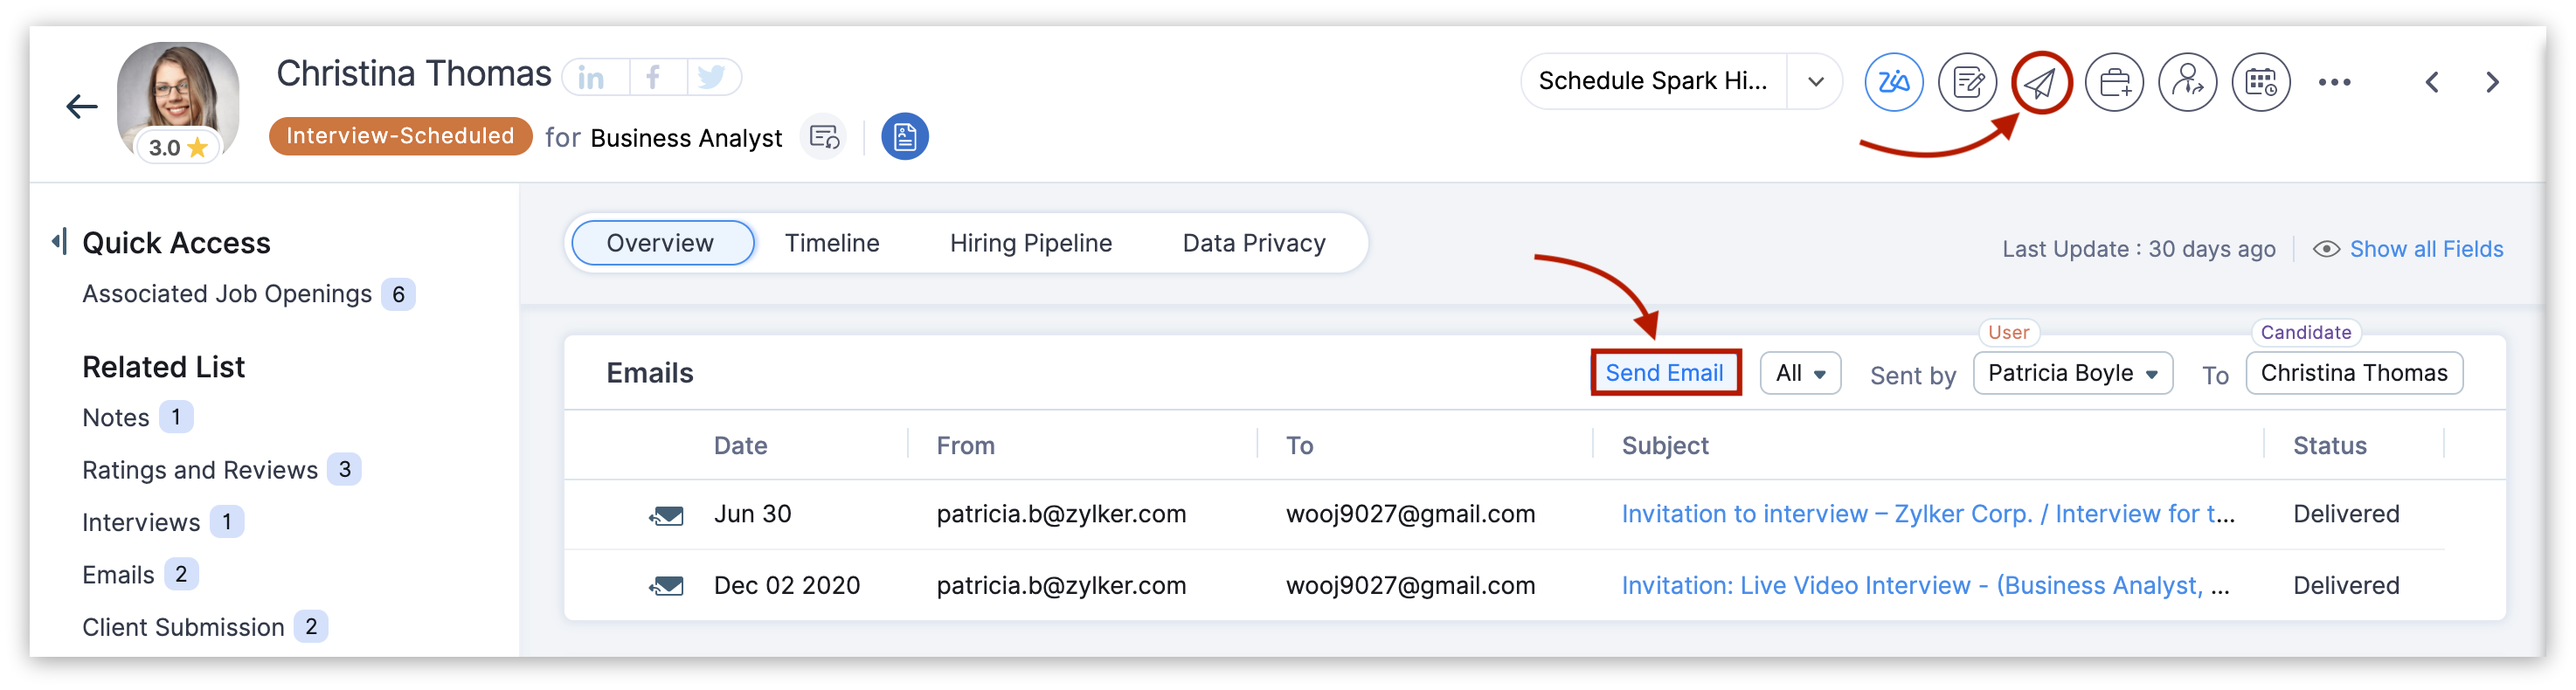The height and width of the screenshot is (690, 2576).
Task: Go back using the left arrow
Action: (x=81, y=106)
